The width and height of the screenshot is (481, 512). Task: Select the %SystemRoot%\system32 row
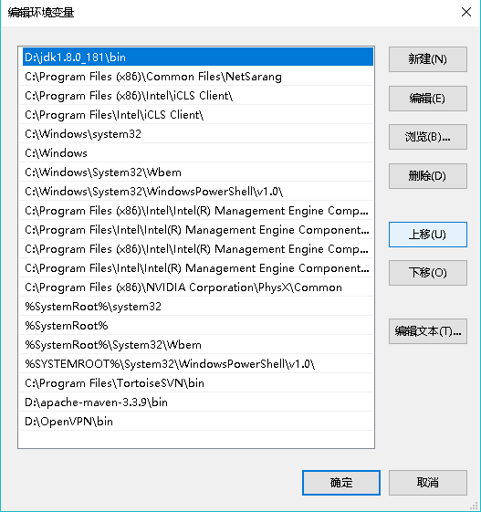(198, 307)
